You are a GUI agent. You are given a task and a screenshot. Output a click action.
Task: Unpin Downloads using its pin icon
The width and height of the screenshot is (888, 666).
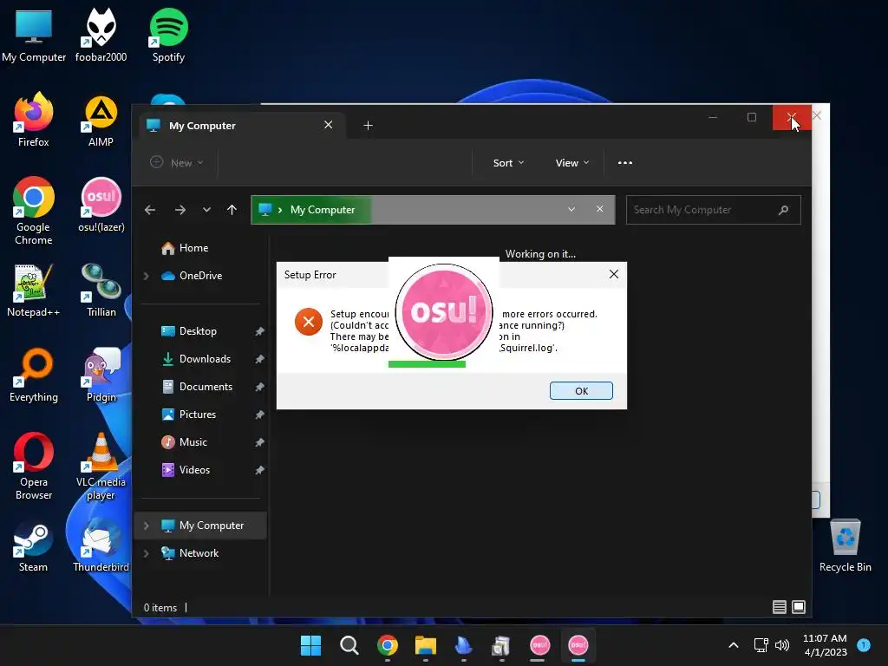[x=259, y=359]
